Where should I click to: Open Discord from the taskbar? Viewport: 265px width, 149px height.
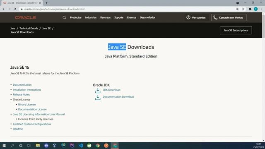coord(46,145)
